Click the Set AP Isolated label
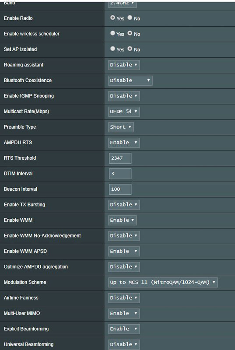Screen dimensions: 235x350 (20, 49)
